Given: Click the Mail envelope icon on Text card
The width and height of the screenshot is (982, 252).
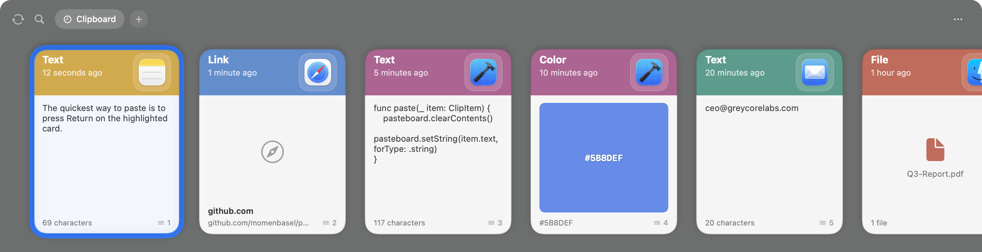Looking at the screenshot, I should pos(815,72).
